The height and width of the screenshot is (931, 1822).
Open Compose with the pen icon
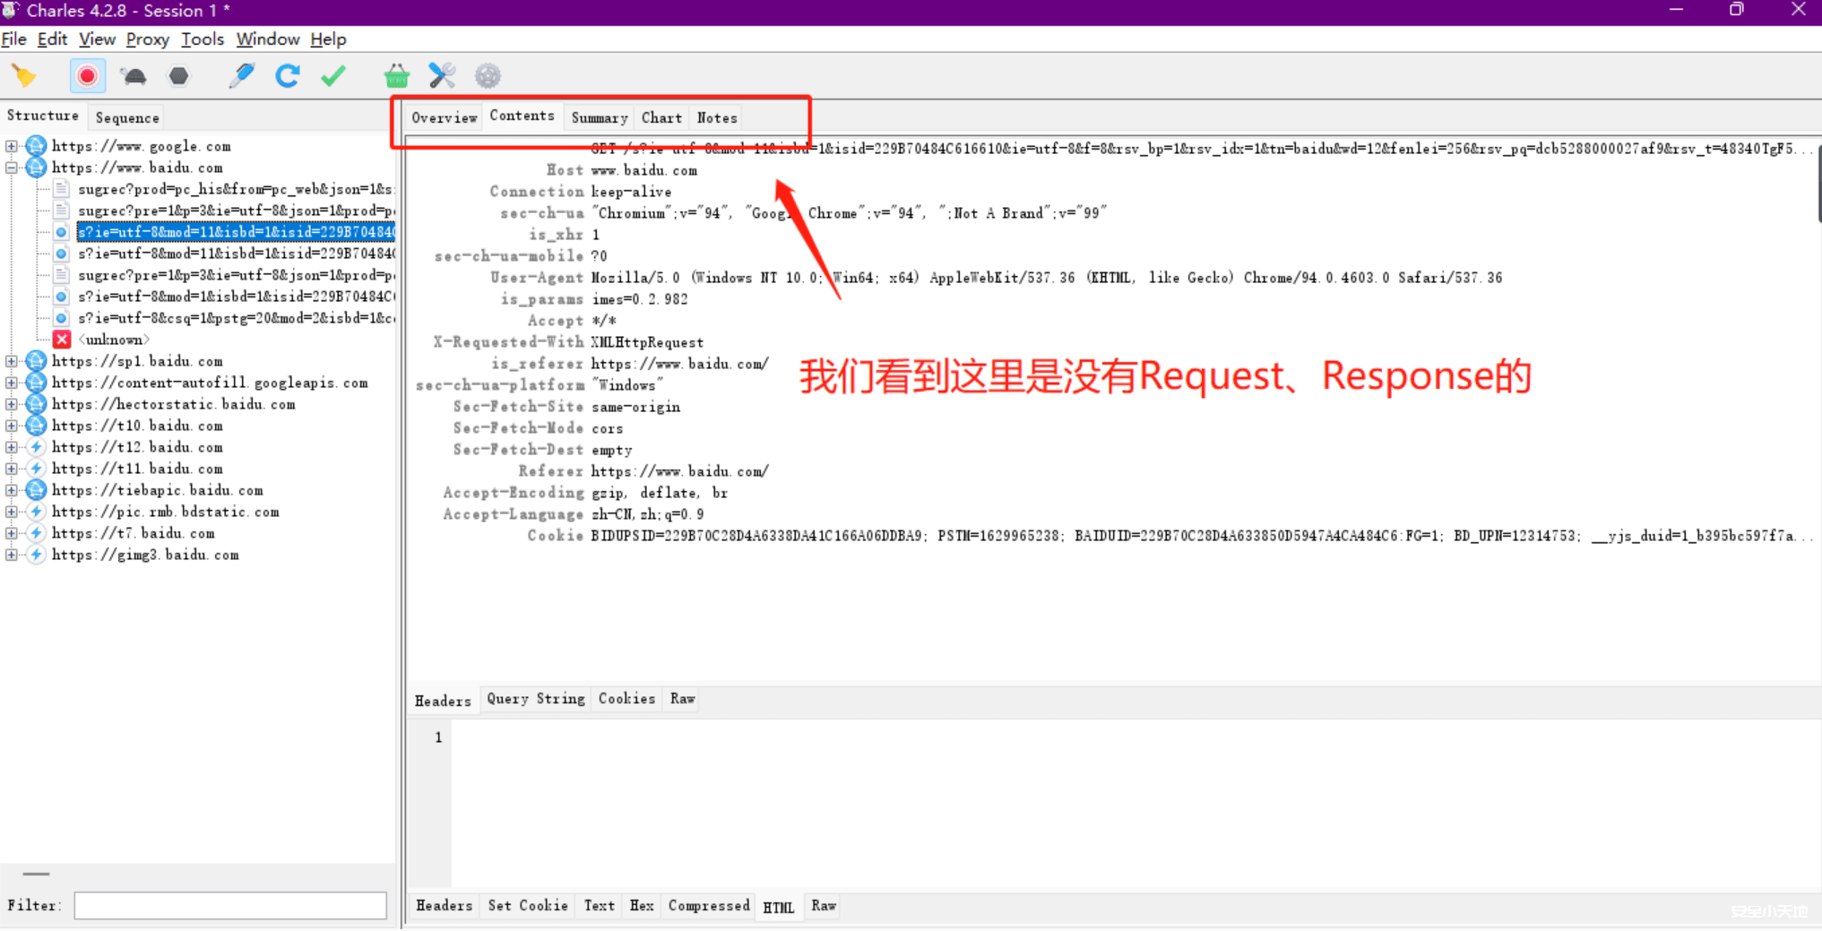coord(241,76)
